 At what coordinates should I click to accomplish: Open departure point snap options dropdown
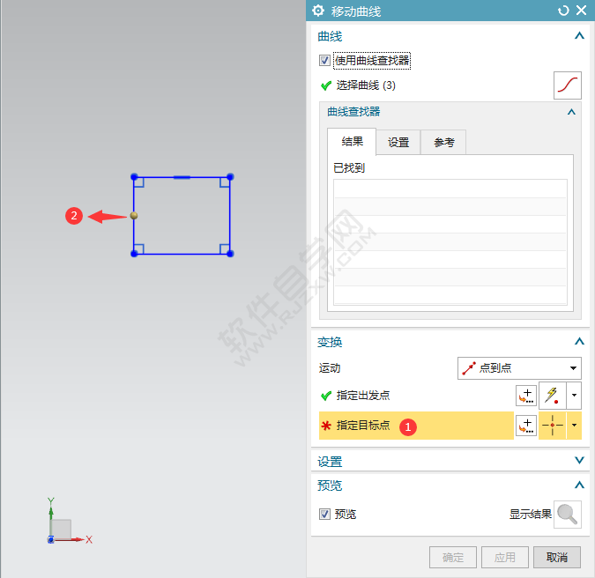tap(574, 396)
